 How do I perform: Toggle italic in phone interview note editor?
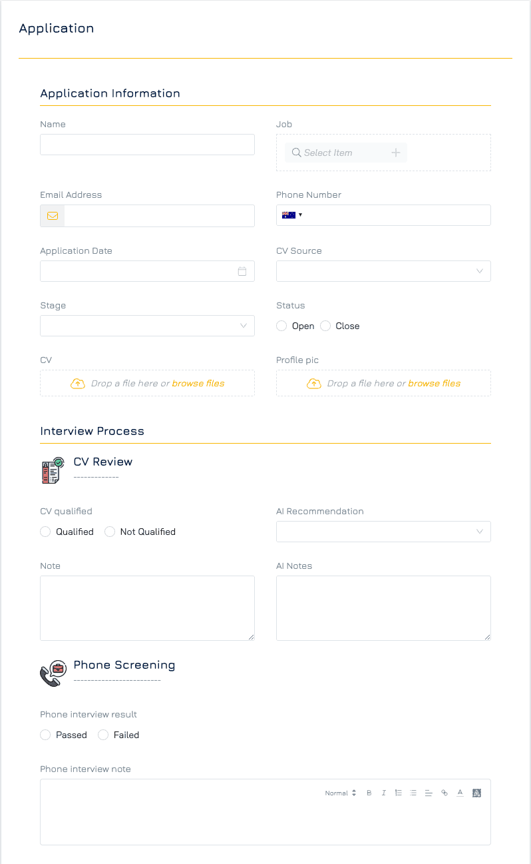click(x=384, y=793)
